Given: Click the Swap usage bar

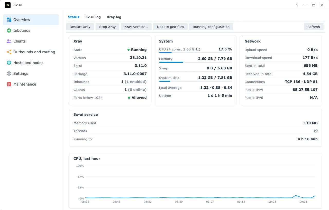Looking at the screenshot, I should click(x=196, y=72).
